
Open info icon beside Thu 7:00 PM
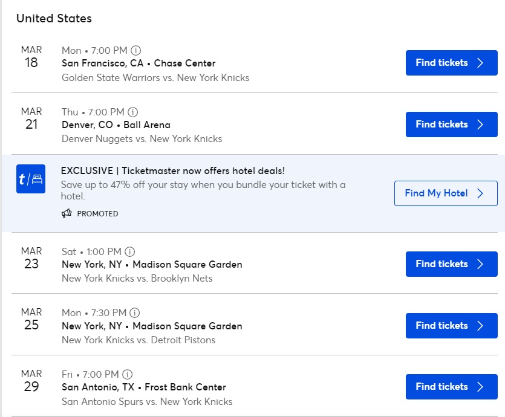coord(132,112)
